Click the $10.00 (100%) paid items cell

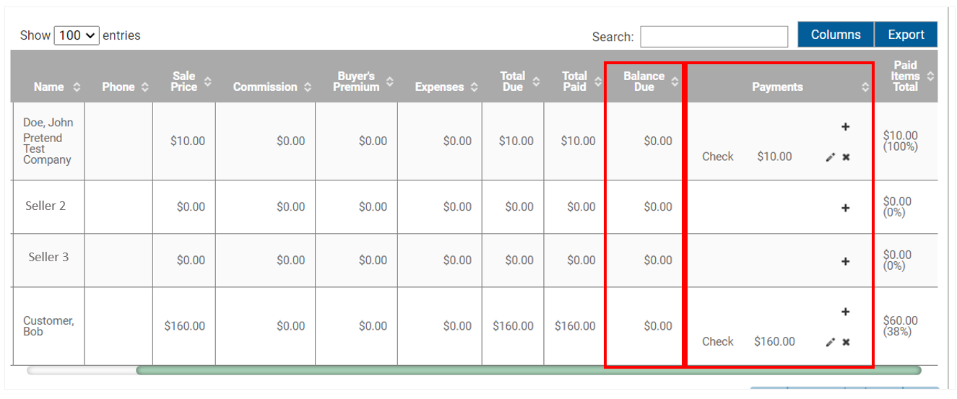click(906, 141)
